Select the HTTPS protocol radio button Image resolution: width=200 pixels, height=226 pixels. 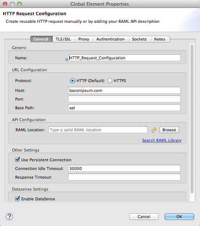[x=110, y=81]
